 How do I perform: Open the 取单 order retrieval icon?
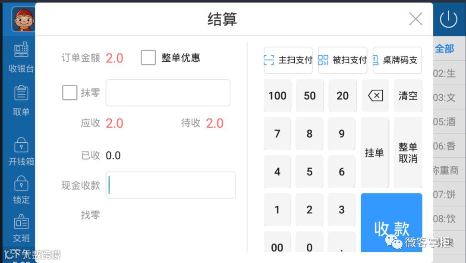[x=21, y=92]
